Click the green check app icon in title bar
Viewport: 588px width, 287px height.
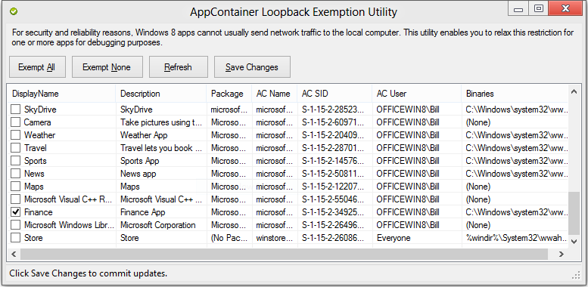[14, 11]
